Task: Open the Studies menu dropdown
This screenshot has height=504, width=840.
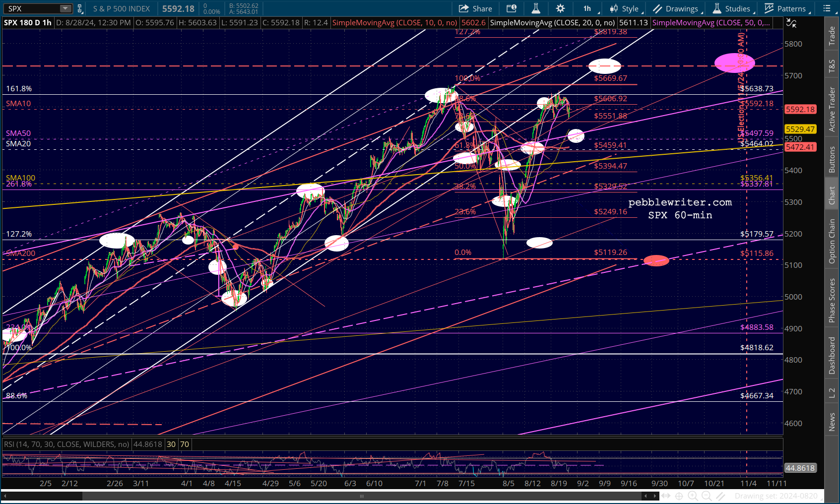Action: (x=733, y=8)
